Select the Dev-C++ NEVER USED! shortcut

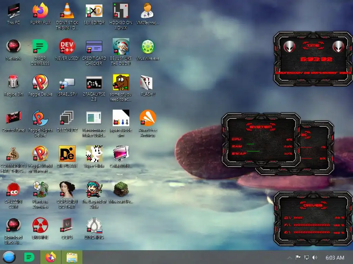(x=67, y=50)
